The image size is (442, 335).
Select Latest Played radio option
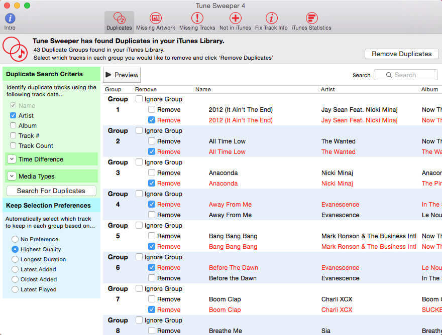pyautogui.click(x=15, y=289)
